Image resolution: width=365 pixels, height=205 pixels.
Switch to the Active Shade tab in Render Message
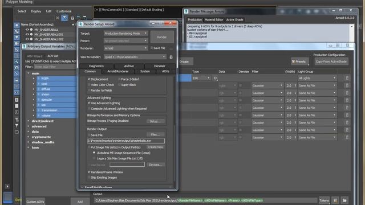234,20
